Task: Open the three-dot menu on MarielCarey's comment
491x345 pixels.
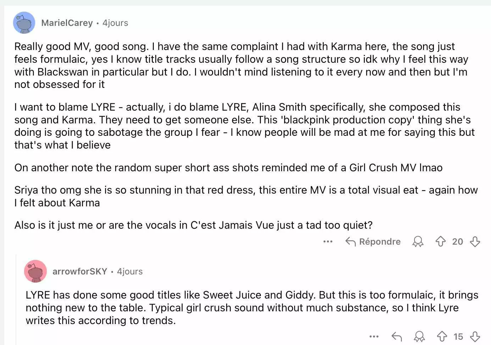Action: [x=328, y=241]
